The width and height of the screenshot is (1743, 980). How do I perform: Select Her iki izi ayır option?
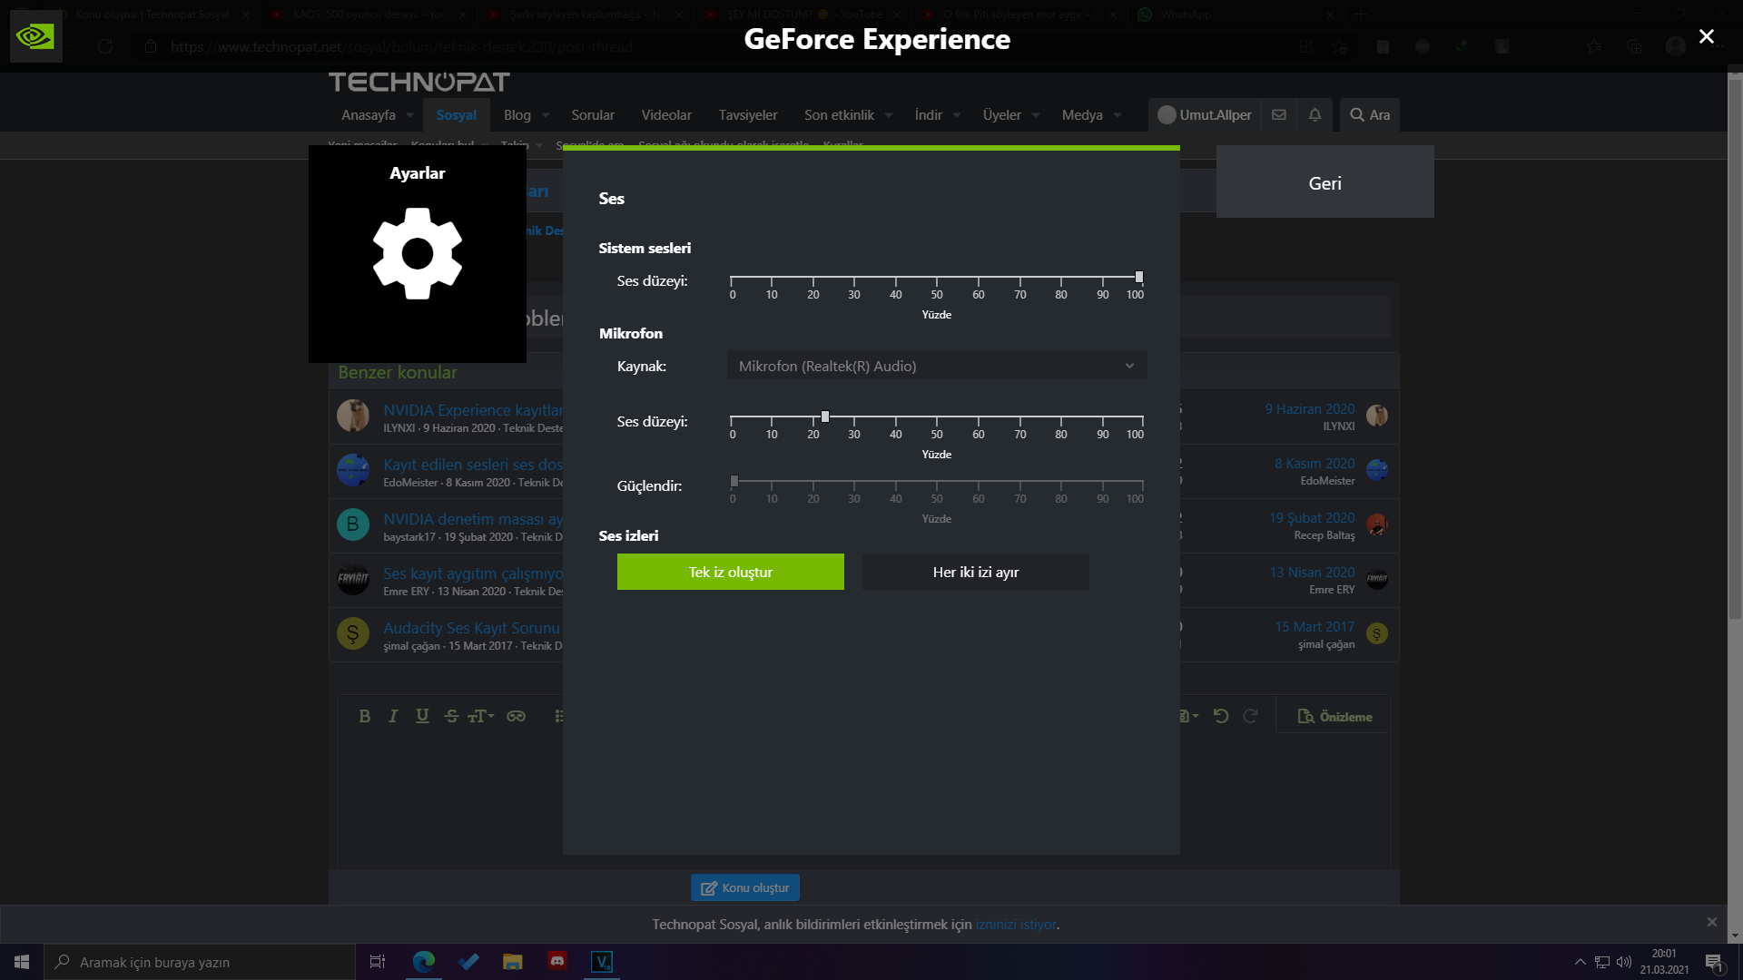[975, 572]
